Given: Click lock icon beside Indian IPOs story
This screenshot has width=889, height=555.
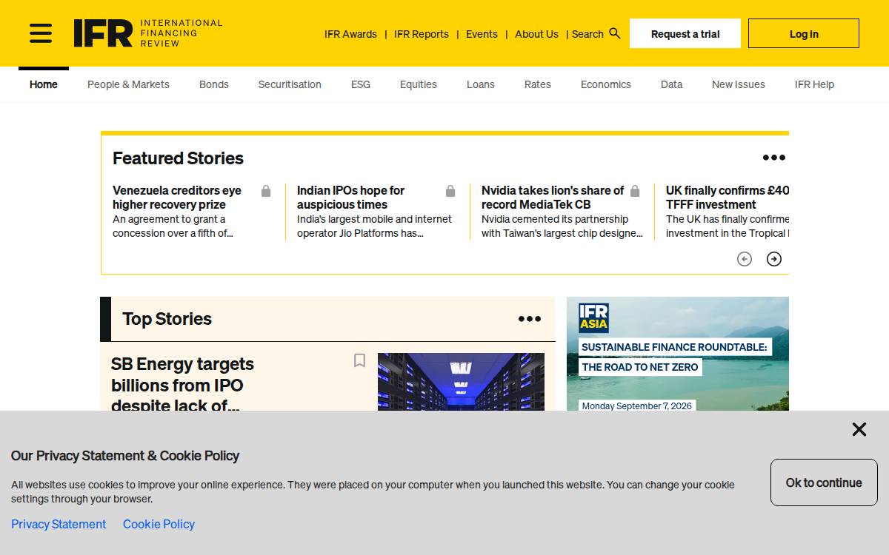Looking at the screenshot, I should pyautogui.click(x=450, y=191).
